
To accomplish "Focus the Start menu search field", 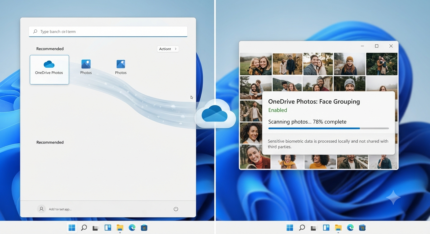I will click(x=108, y=31).
